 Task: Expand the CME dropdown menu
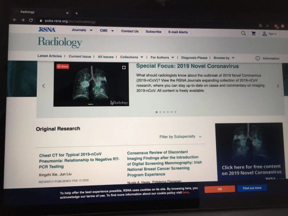(x=107, y=30)
